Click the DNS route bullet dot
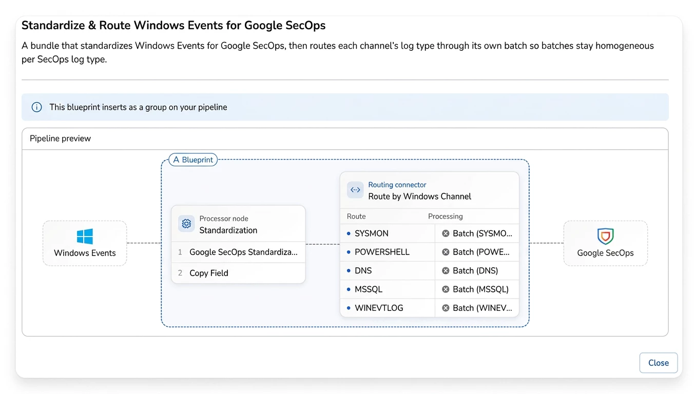The image size is (696, 394). tap(349, 270)
